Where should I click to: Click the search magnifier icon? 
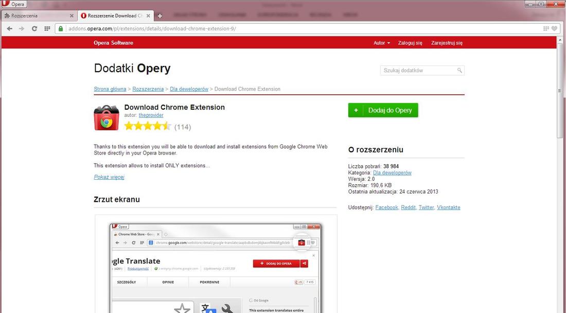[459, 71]
